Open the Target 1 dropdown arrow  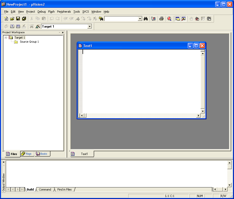89,26
